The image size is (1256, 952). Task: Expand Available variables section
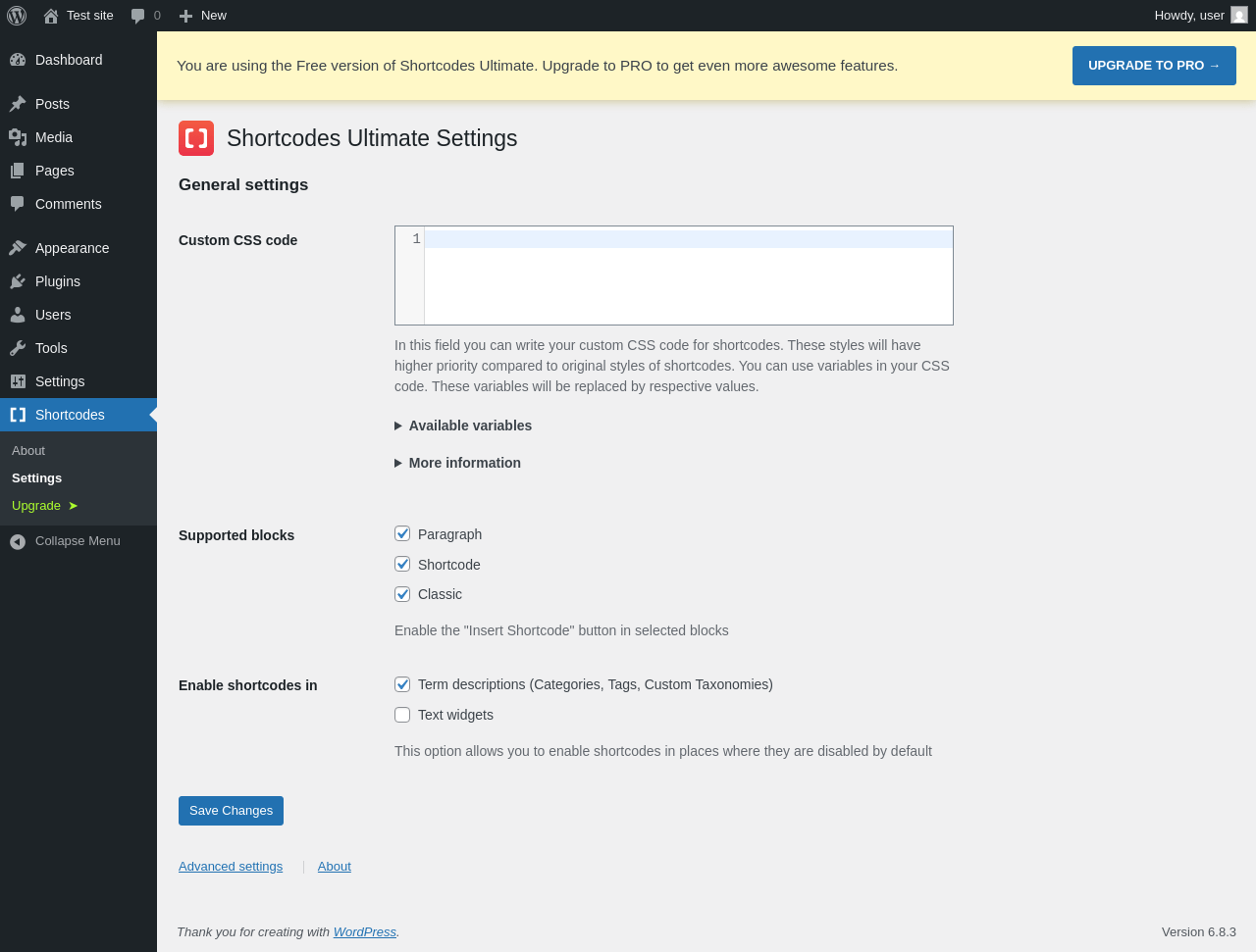pyautogui.click(x=463, y=426)
